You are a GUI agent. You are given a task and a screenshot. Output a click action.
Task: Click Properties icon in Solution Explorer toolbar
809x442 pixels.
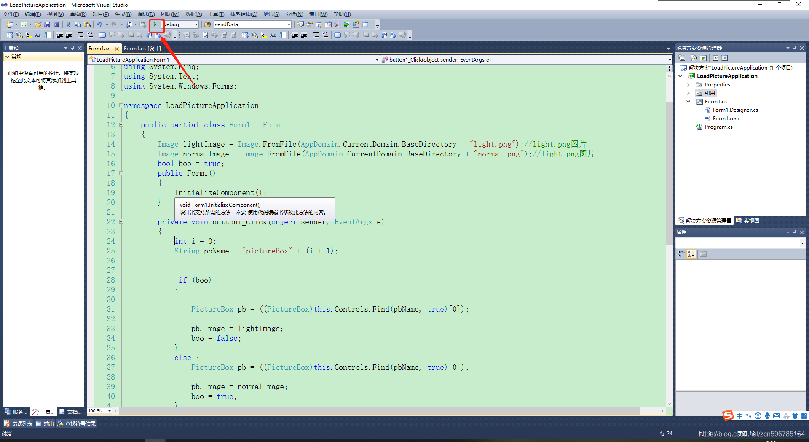682,58
